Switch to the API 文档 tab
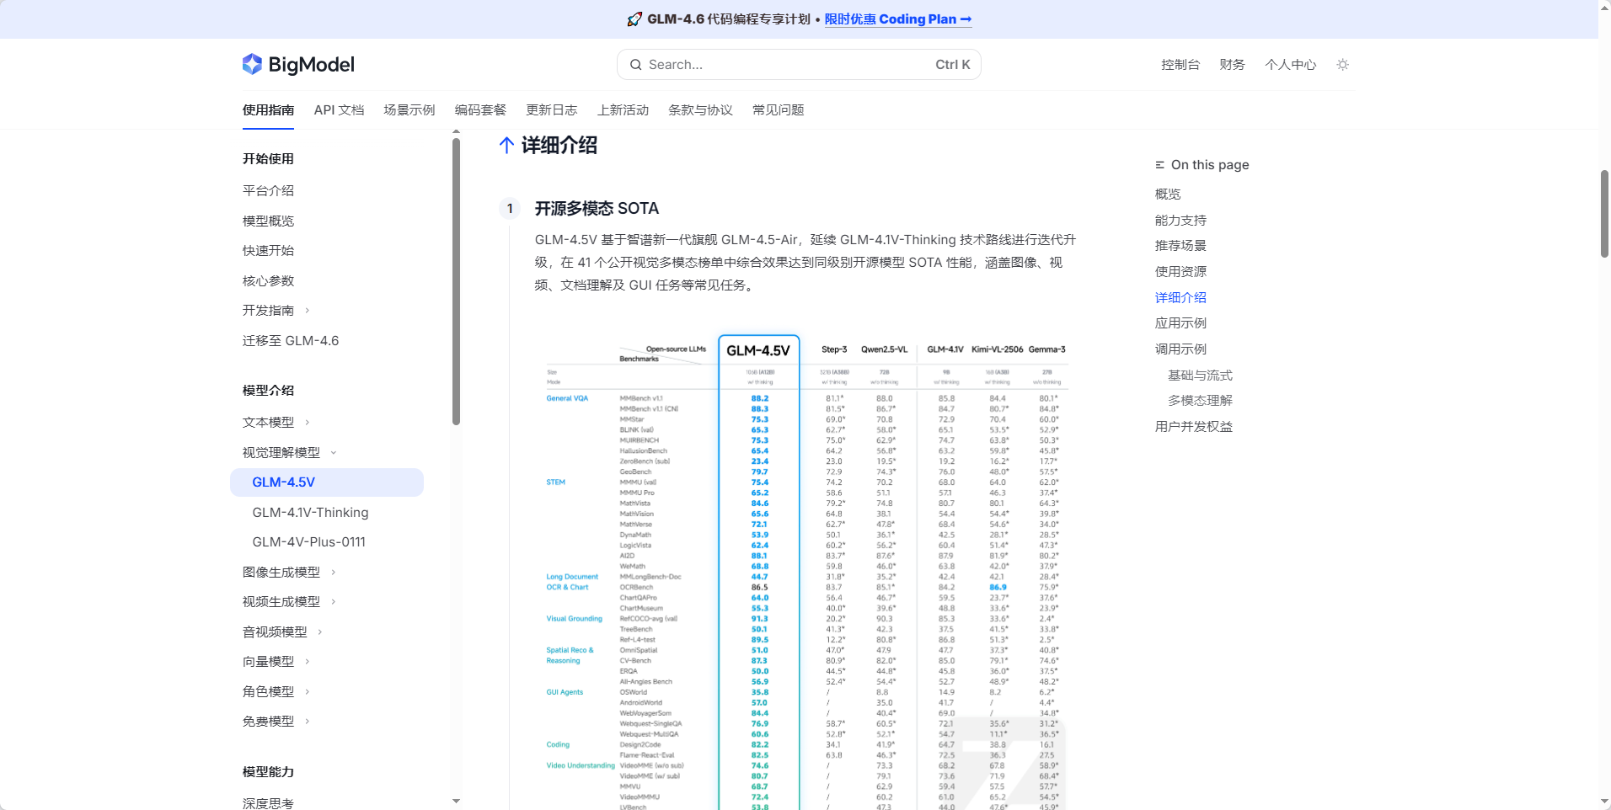The width and height of the screenshot is (1611, 810). [x=339, y=110]
